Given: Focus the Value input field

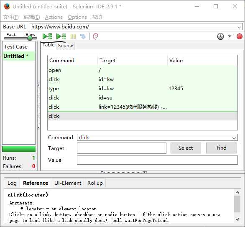Looking at the screenshot, I should coord(157,160).
